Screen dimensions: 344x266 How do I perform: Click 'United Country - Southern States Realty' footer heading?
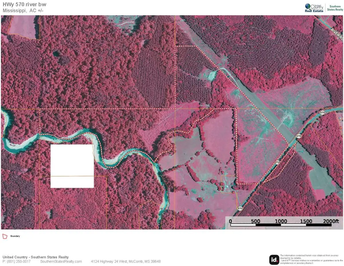[x=36, y=257]
